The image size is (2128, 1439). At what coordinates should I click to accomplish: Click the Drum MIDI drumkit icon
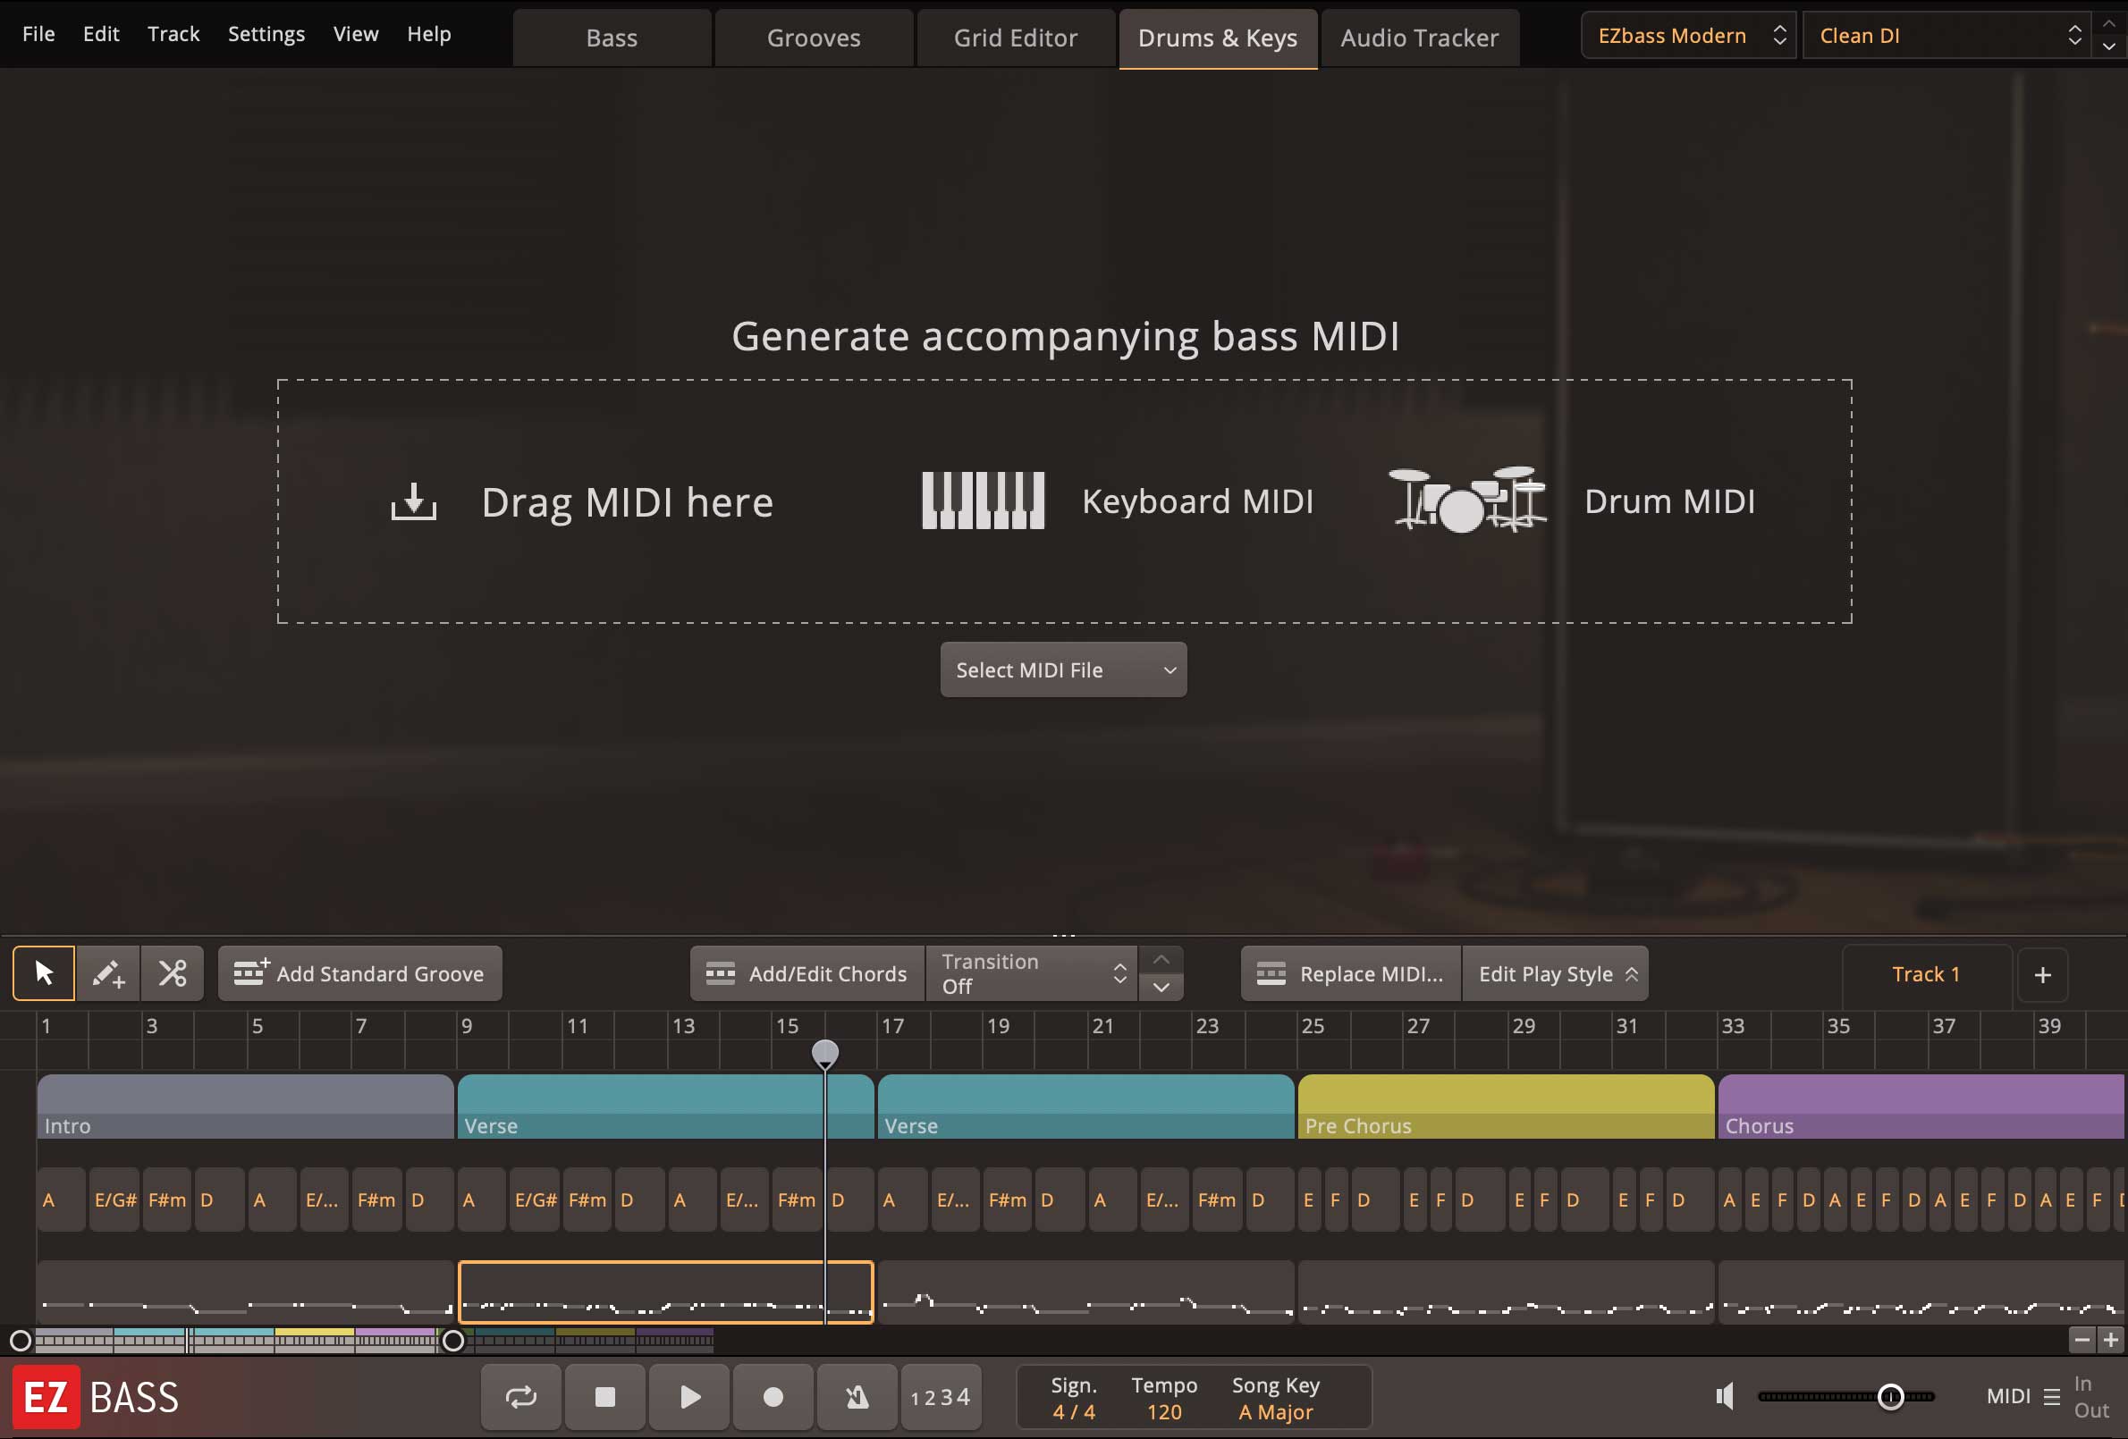1466,501
